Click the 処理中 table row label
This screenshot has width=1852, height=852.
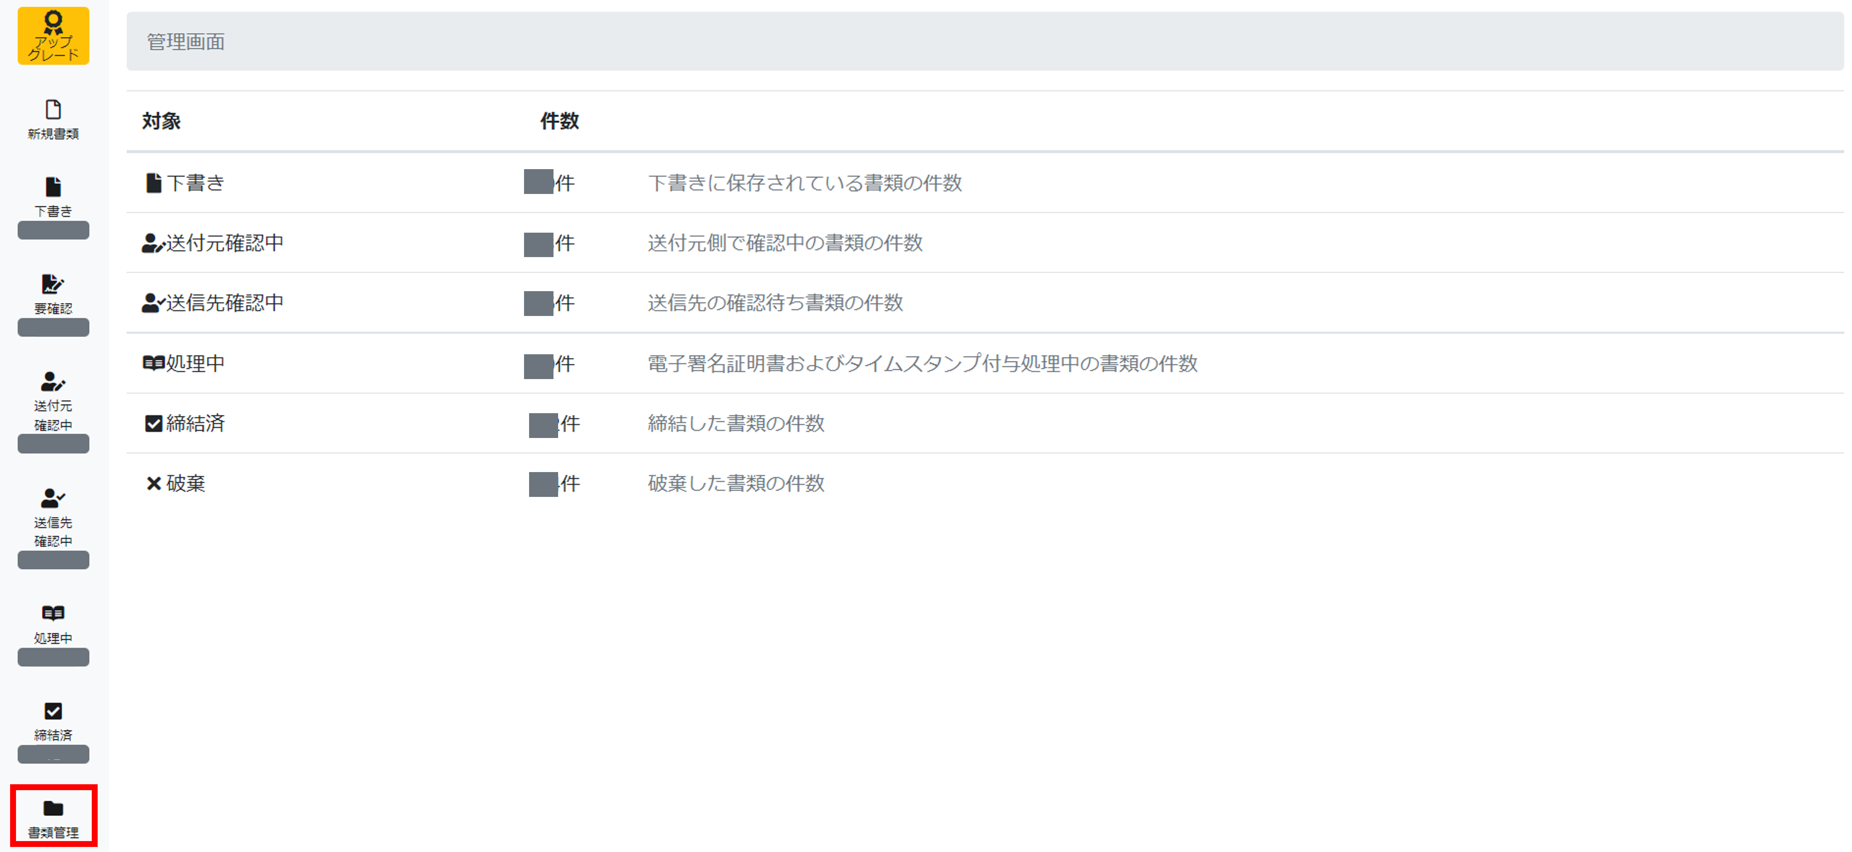pyautogui.click(x=195, y=364)
